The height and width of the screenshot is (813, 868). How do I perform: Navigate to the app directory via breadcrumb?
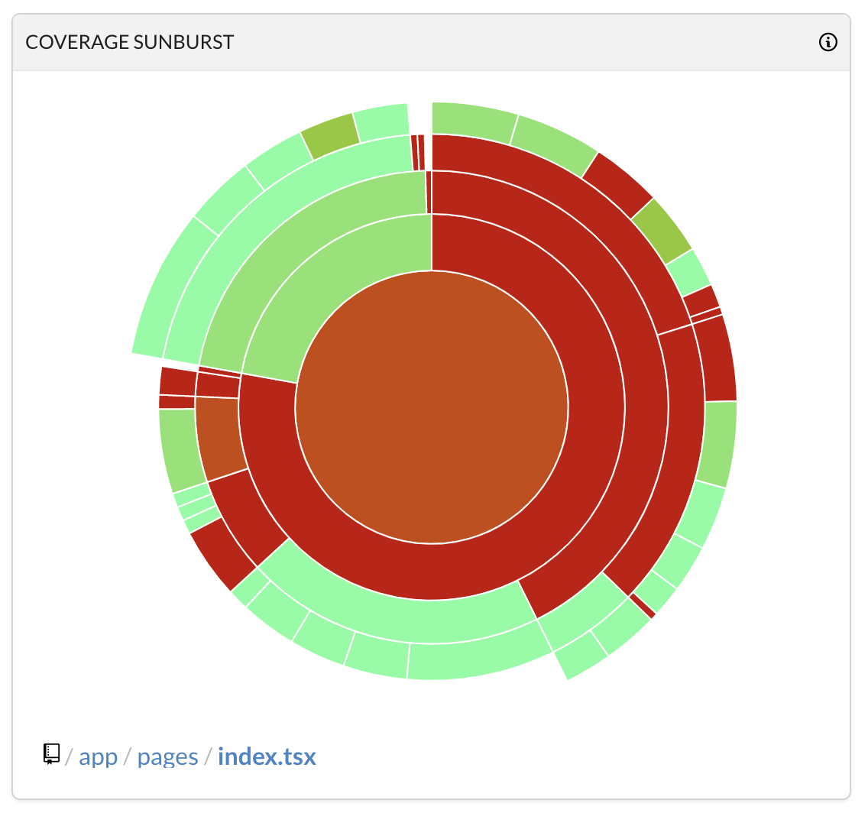point(98,756)
